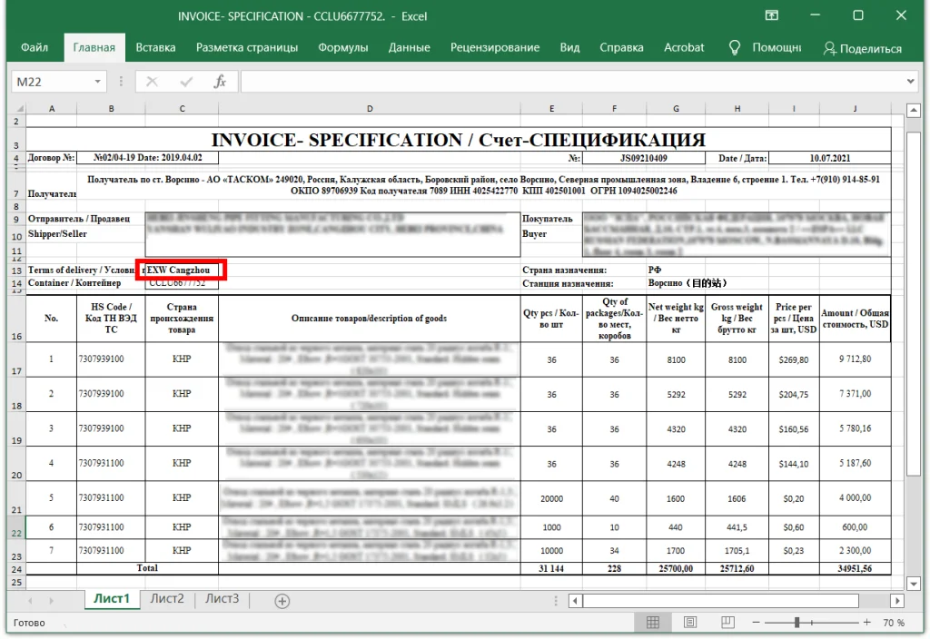Click the Insert Function fx icon

pos(220,82)
